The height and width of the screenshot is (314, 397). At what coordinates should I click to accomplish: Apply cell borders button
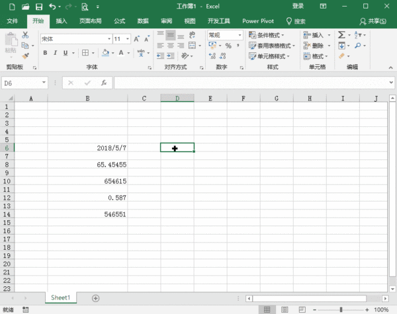[85, 53]
